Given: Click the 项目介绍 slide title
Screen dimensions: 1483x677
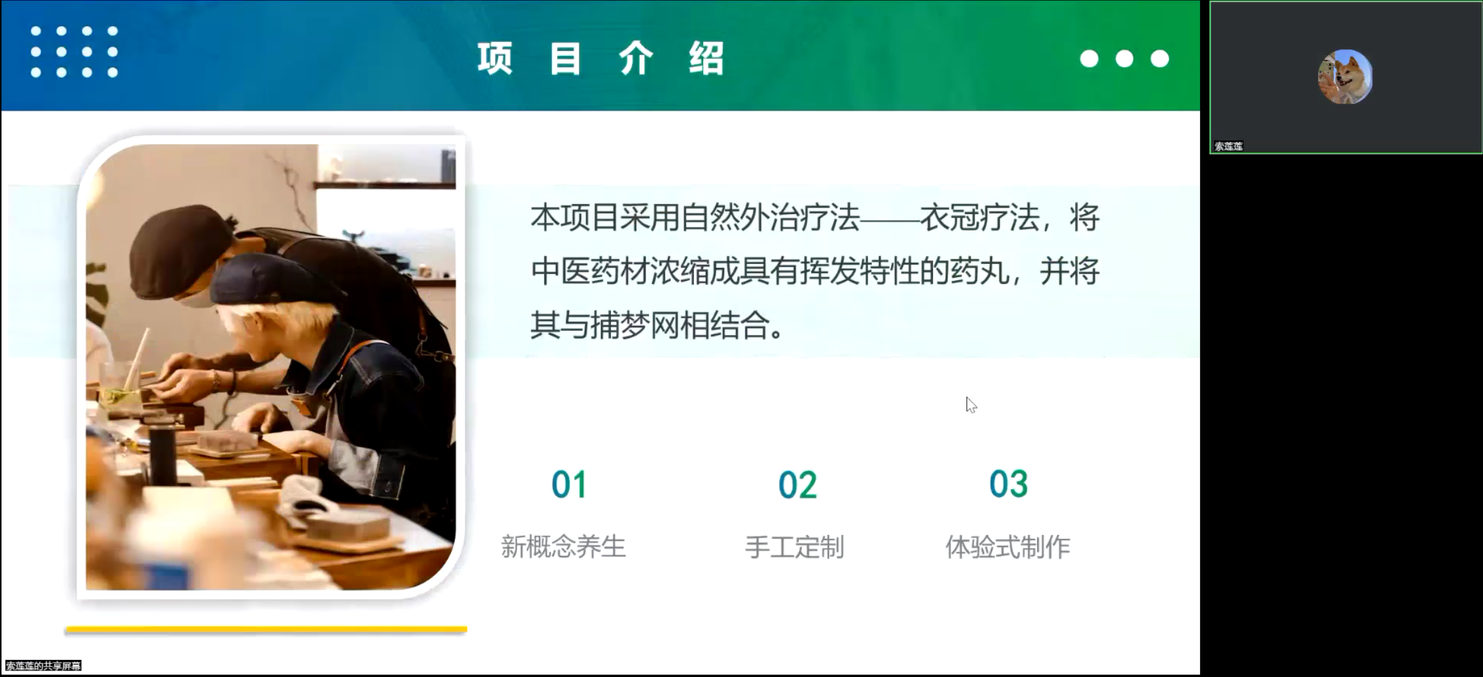Looking at the screenshot, I should pos(601,58).
